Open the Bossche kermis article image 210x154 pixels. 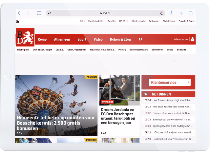pyautogui.click(x=56, y=98)
